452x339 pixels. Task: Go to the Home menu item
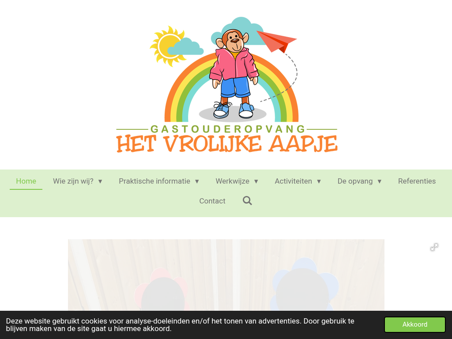point(26,181)
